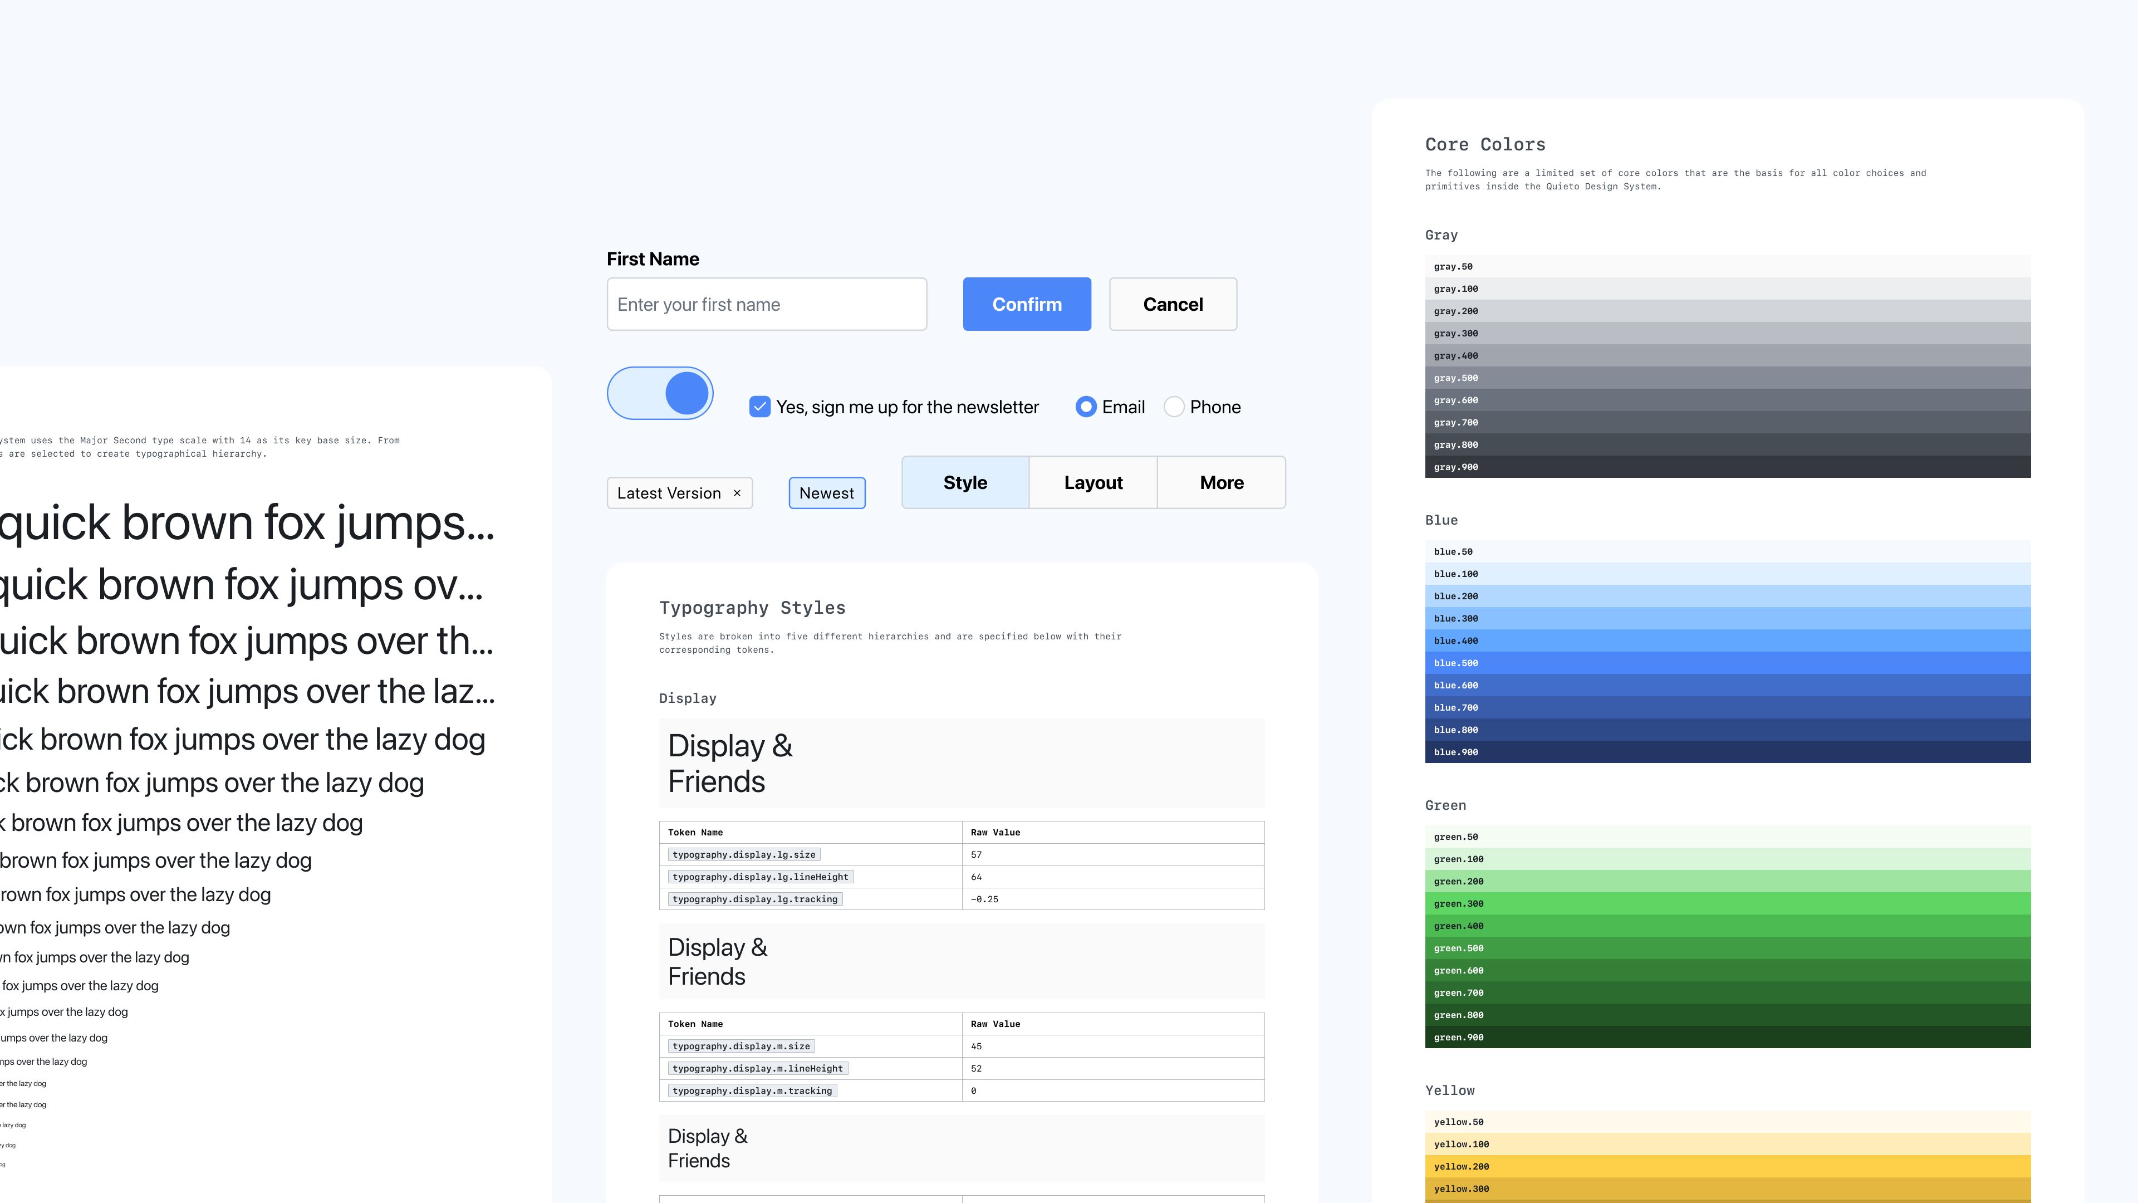Toggle the blue switch off

click(661, 394)
